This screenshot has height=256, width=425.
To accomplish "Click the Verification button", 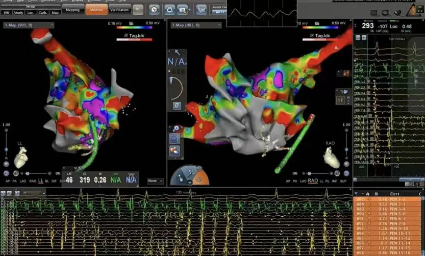I will tap(119, 10).
